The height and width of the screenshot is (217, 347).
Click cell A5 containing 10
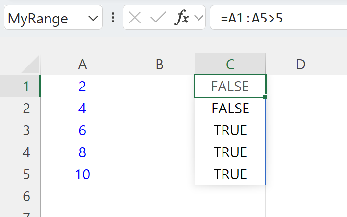[82, 174]
